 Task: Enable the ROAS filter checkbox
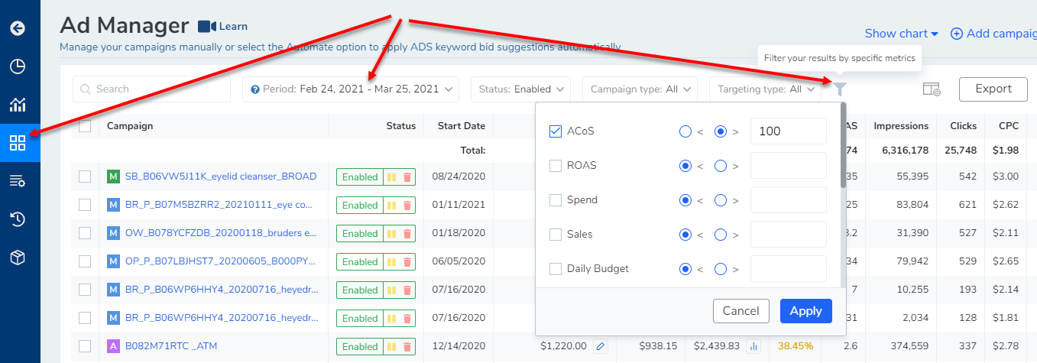point(556,166)
